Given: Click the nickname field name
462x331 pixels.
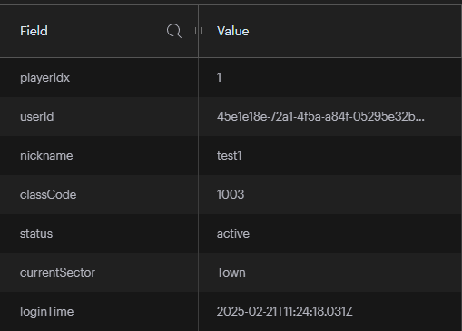Looking at the screenshot, I should click(x=46, y=156).
